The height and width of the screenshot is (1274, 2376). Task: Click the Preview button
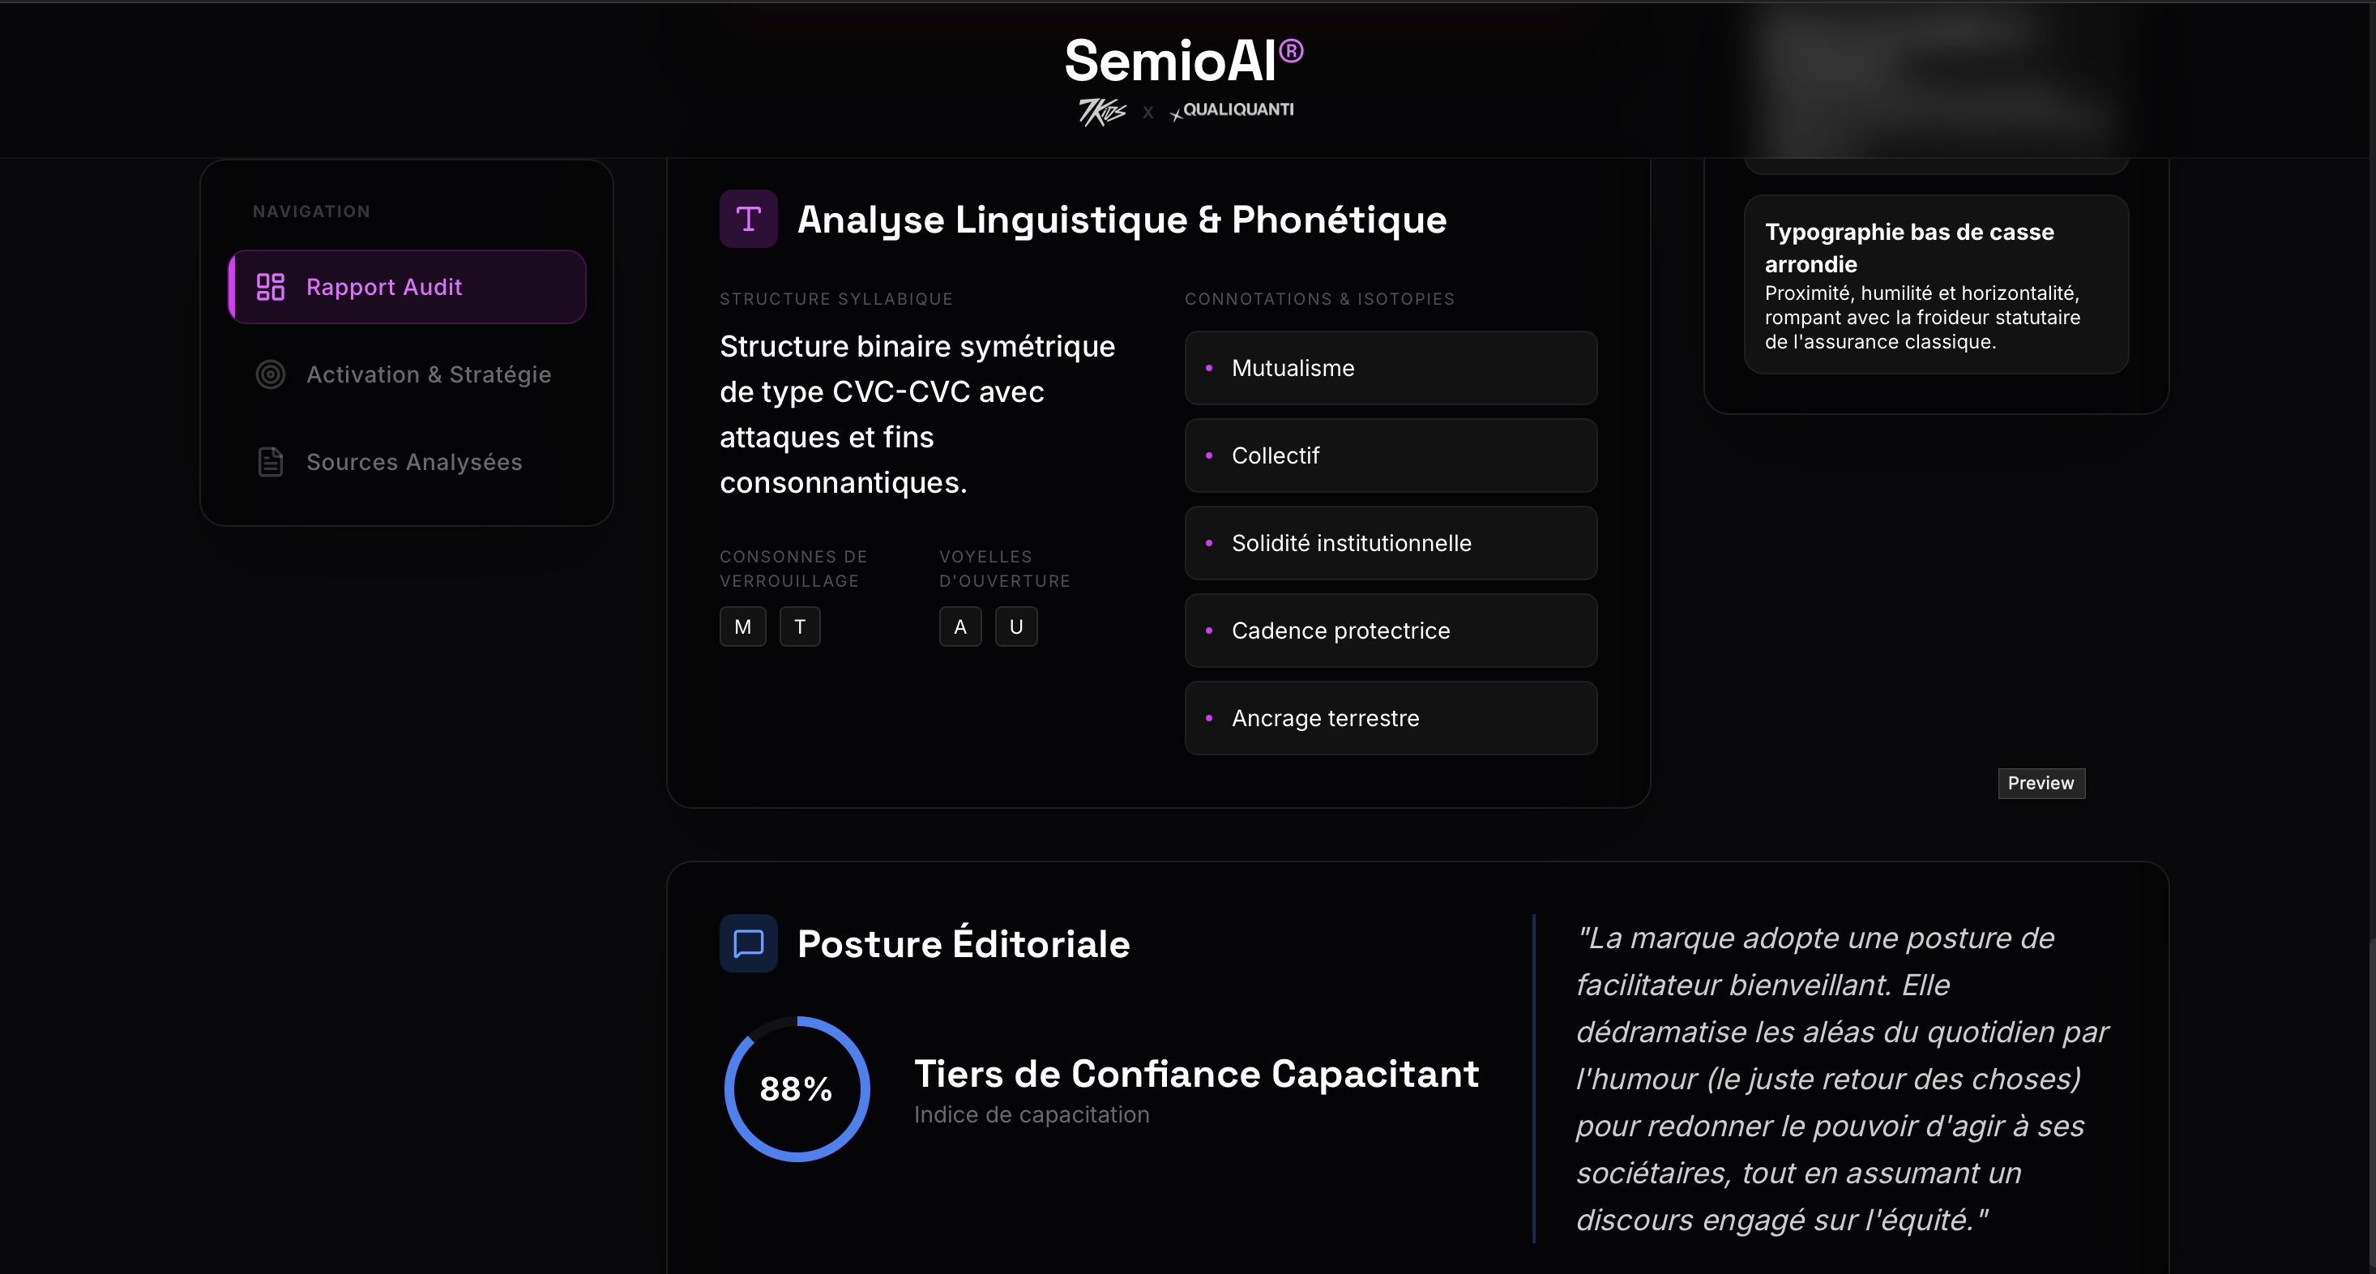2041,783
